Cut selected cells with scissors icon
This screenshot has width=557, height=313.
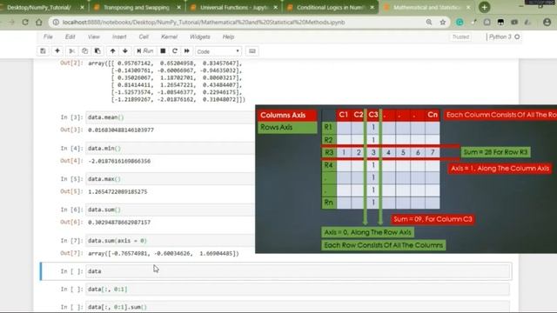tap(71, 51)
